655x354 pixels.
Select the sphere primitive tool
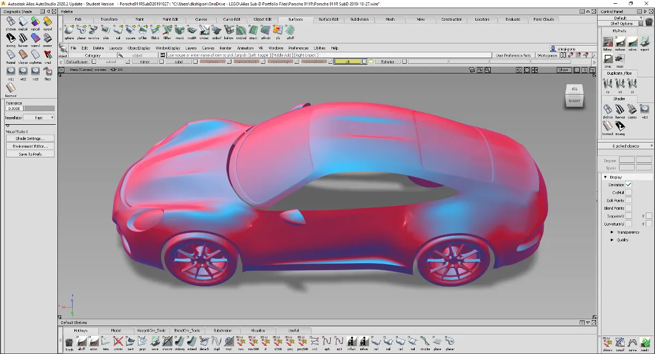point(69,30)
